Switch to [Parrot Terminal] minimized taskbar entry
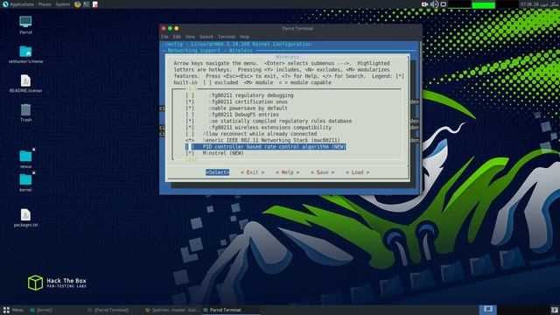 [108, 310]
